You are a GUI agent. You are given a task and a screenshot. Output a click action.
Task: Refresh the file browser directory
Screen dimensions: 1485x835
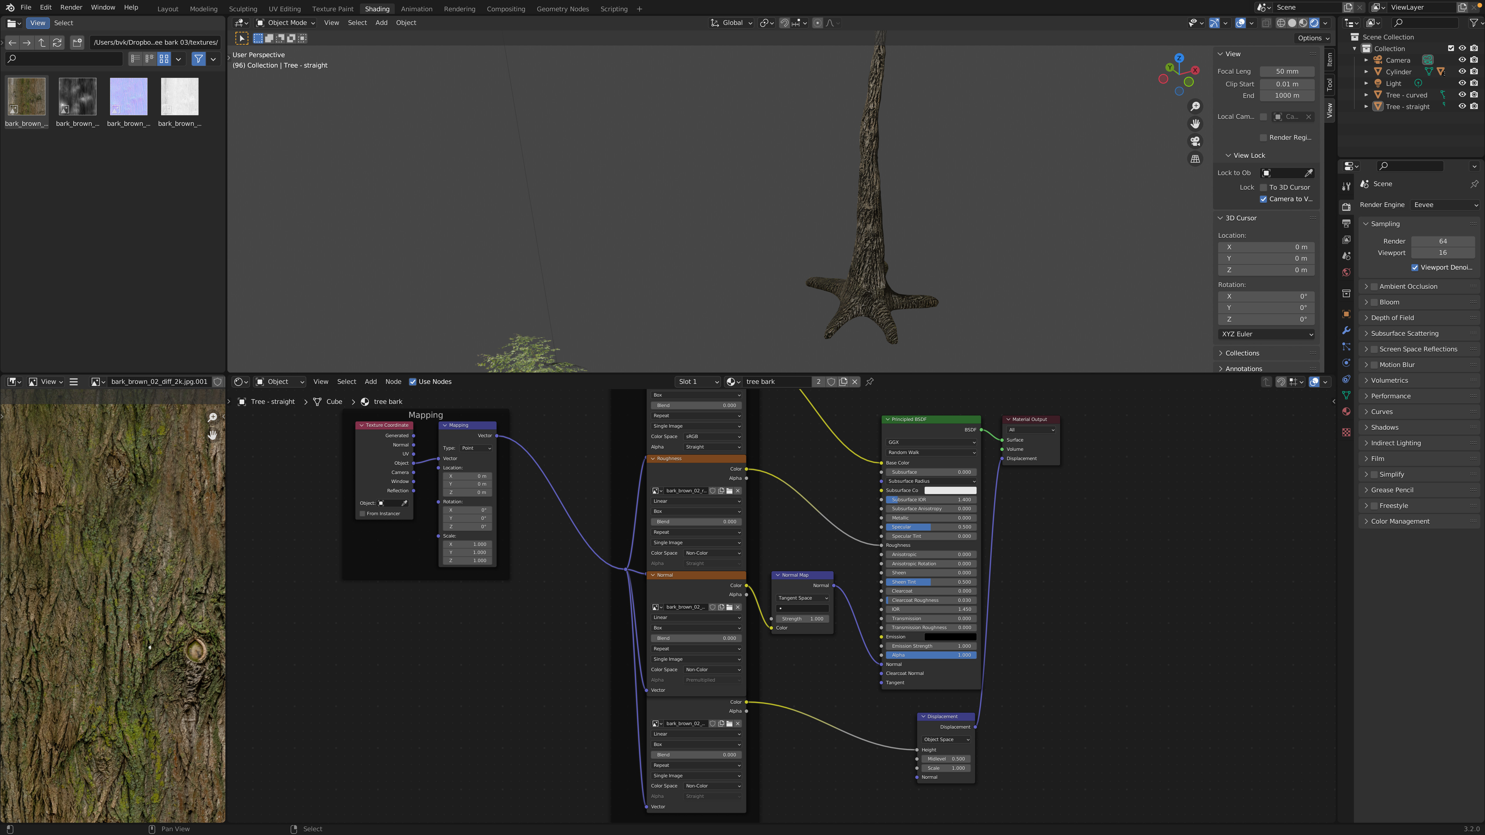pyautogui.click(x=57, y=42)
